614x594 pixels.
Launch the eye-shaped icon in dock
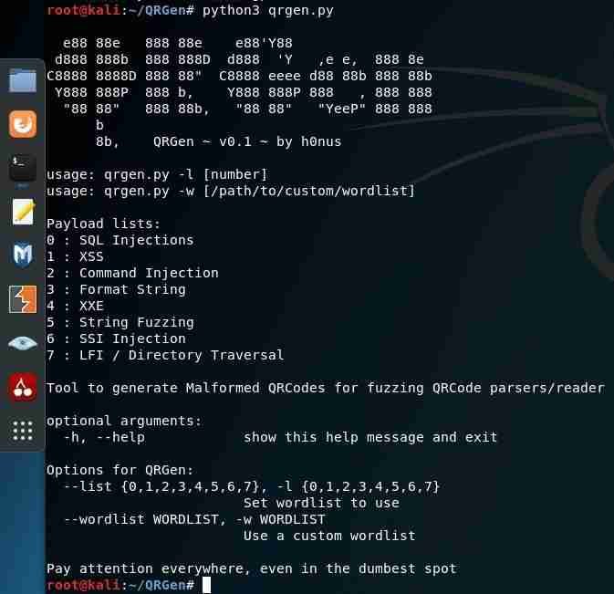[23, 343]
